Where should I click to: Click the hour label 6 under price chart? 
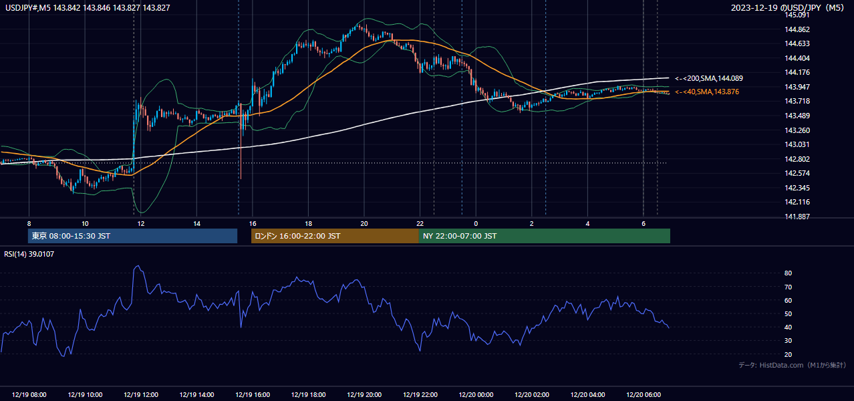pos(643,223)
